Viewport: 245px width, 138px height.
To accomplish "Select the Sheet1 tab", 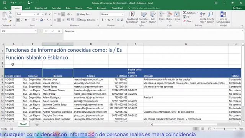I will [x=24, y=124].
